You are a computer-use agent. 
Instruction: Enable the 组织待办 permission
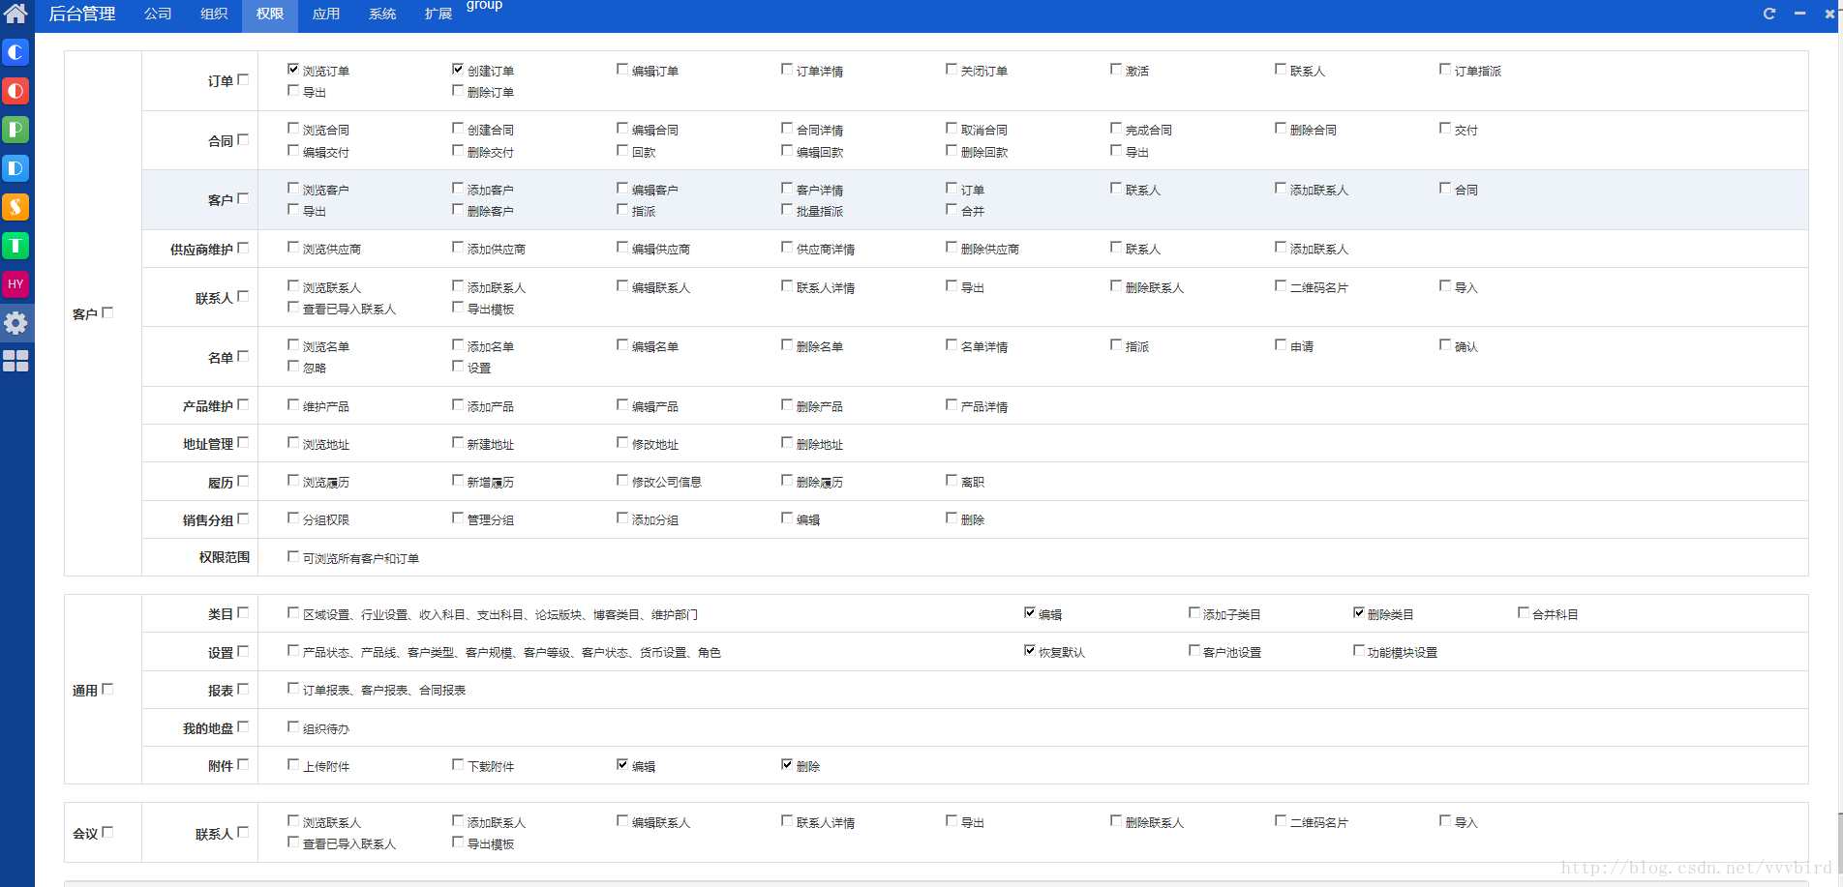coord(293,727)
